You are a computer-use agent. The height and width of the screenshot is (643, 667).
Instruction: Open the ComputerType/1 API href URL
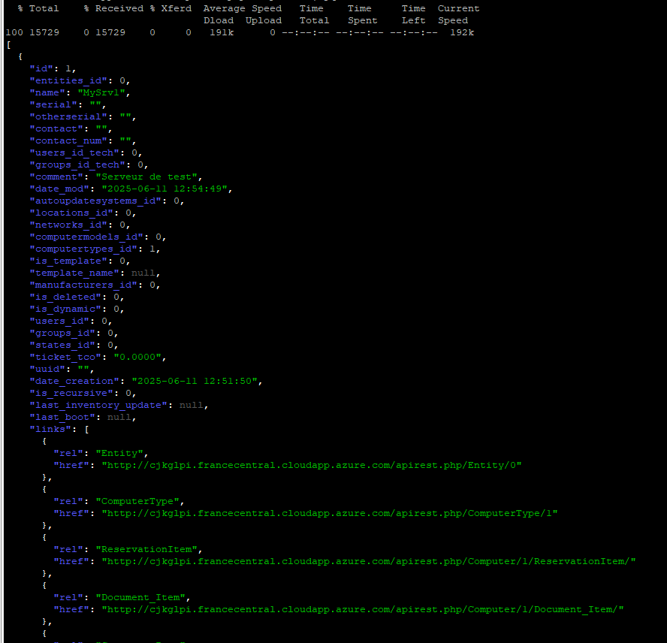[330, 514]
